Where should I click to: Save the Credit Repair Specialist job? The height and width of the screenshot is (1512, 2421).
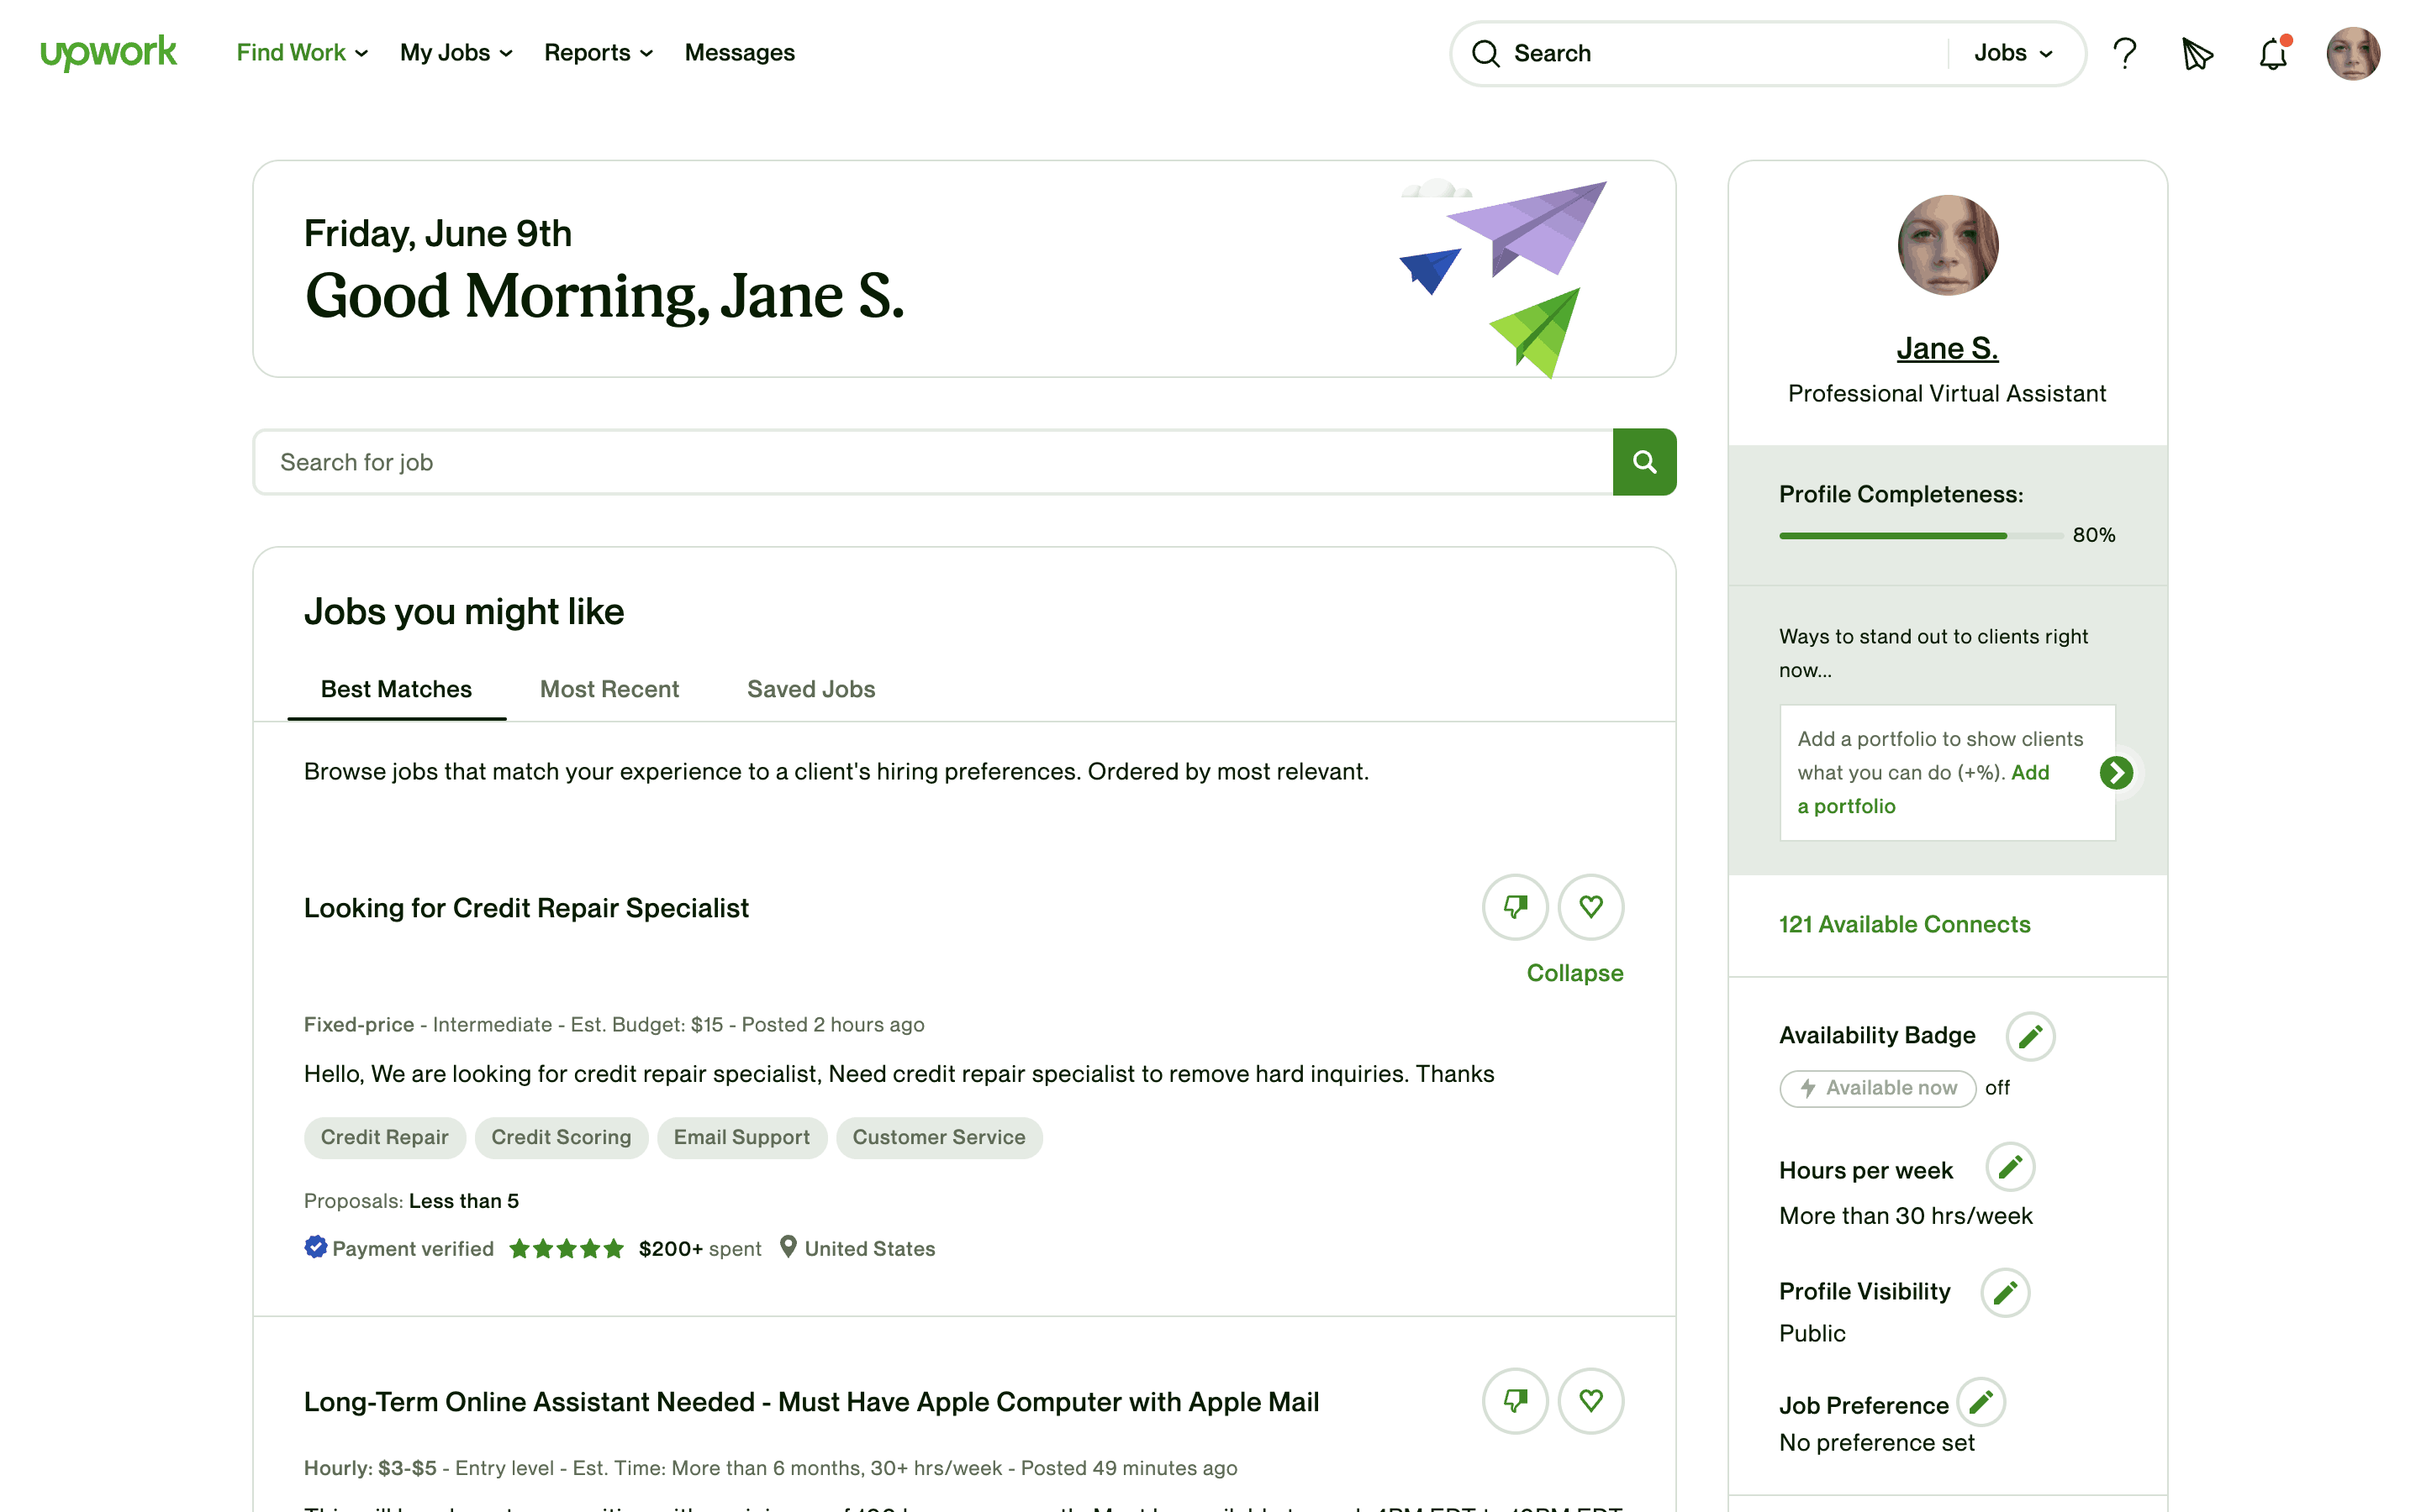tap(1590, 907)
